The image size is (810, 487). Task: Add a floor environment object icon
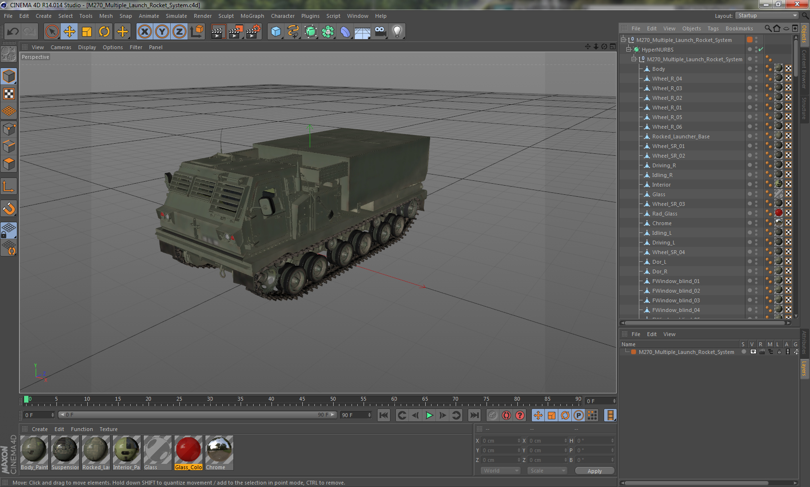tap(363, 32)
